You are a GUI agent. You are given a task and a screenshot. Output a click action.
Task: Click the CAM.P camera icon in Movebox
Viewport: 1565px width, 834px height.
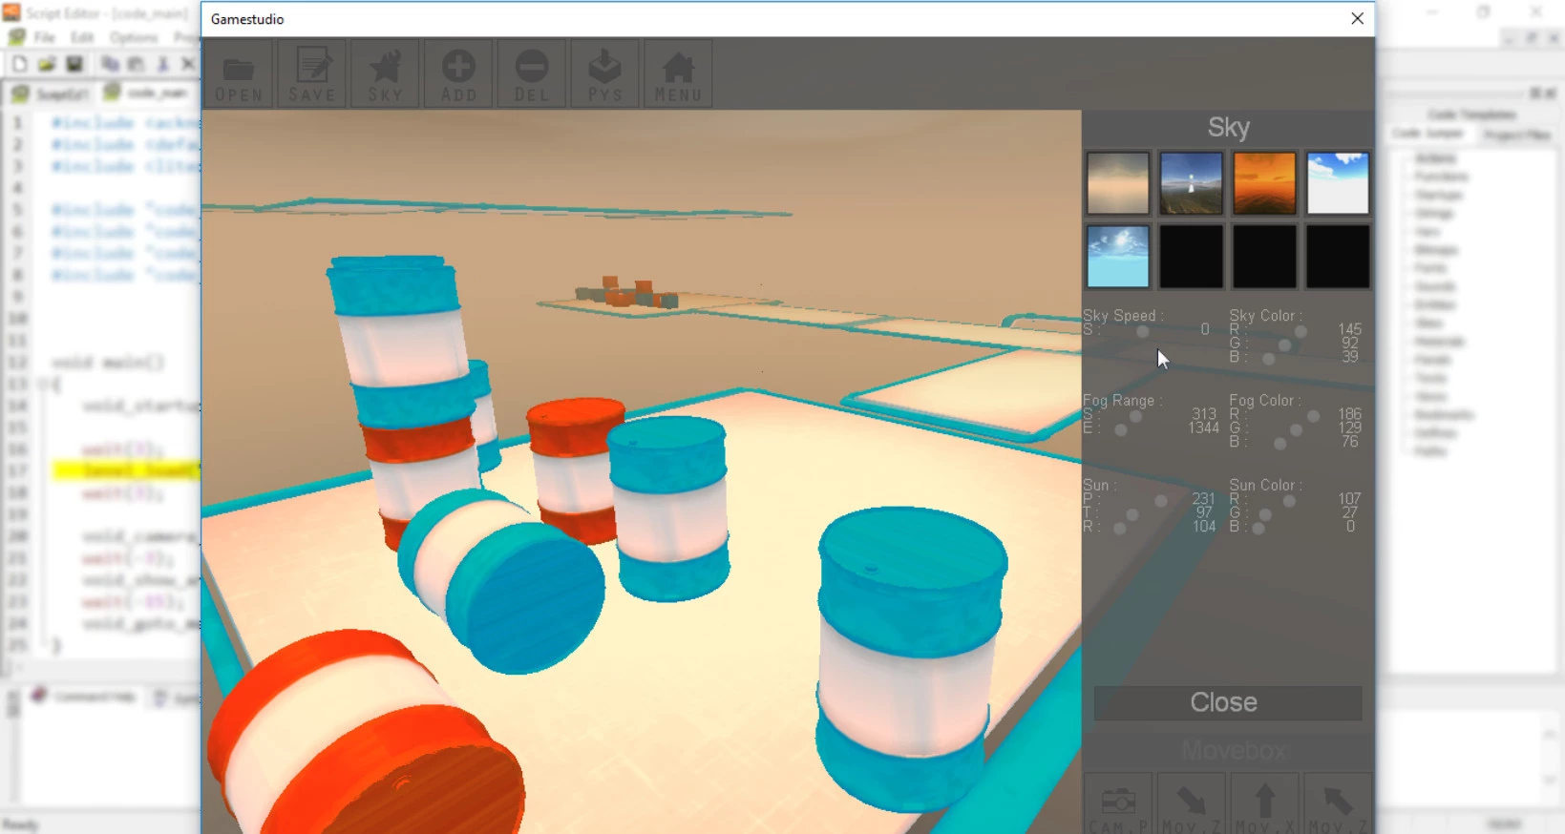click(x=1118, y=804)
